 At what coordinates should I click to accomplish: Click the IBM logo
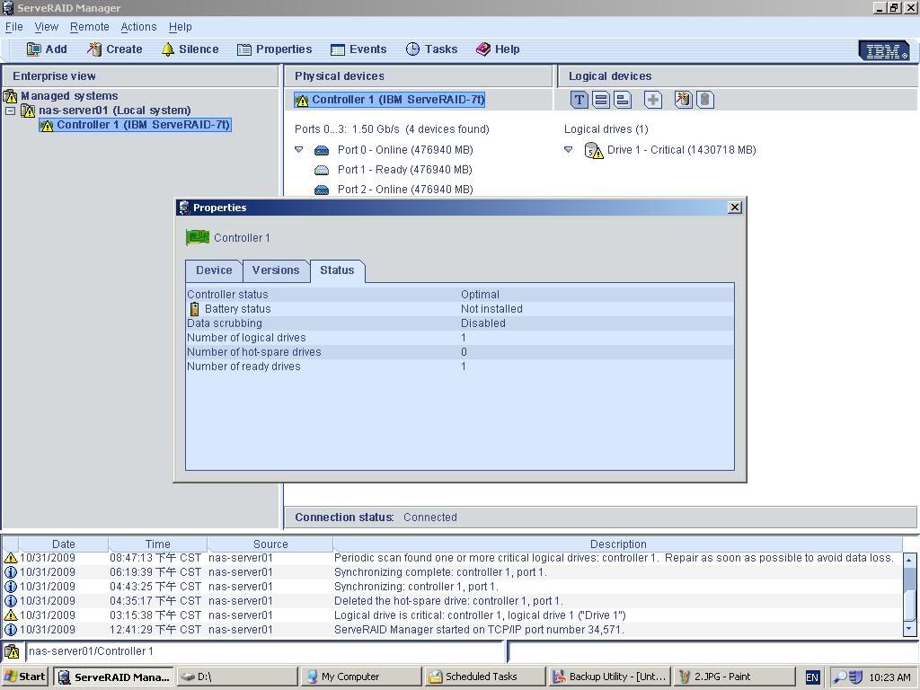tap(885, 51)
